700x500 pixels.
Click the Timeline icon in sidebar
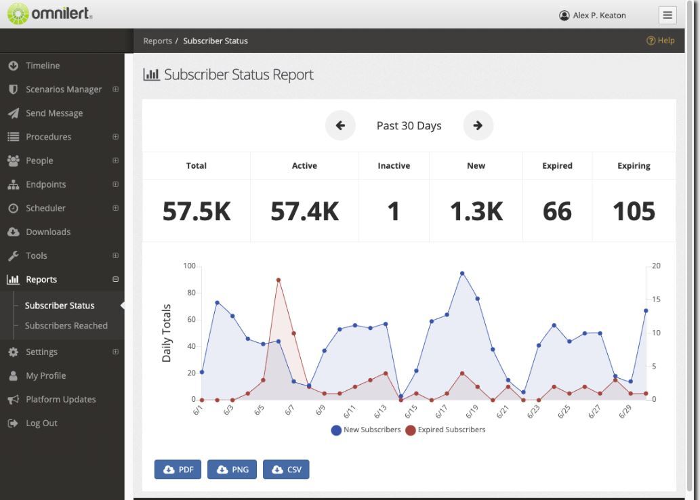point(13,66)
